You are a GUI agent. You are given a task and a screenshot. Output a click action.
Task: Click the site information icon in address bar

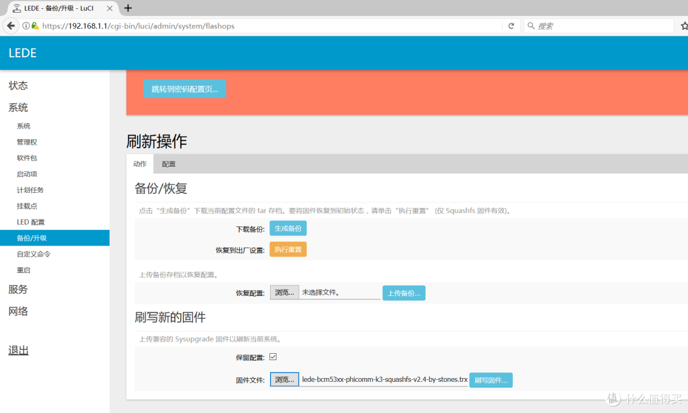pyautogui.click(x=26, y=26)
